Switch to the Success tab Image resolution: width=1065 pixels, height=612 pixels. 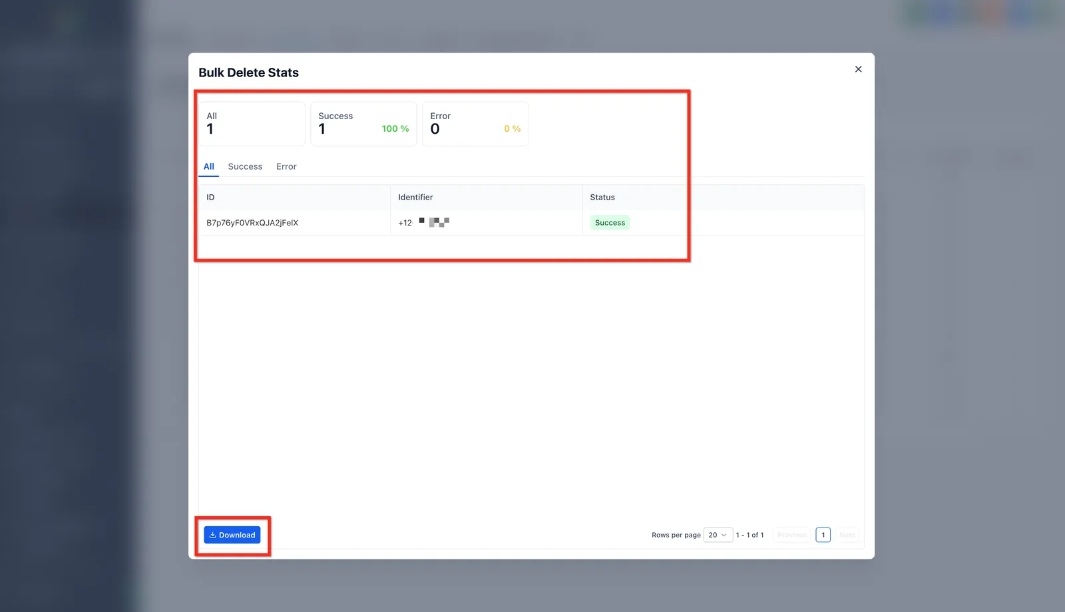pos(245,166)
